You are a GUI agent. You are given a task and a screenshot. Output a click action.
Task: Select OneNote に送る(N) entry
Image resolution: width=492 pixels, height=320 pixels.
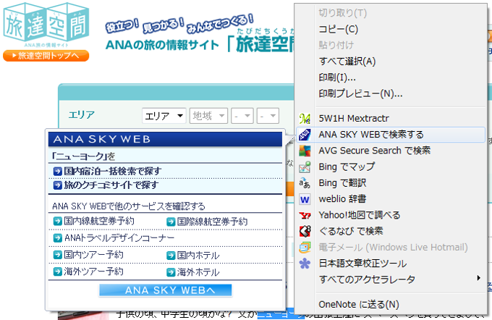point(391,304)
